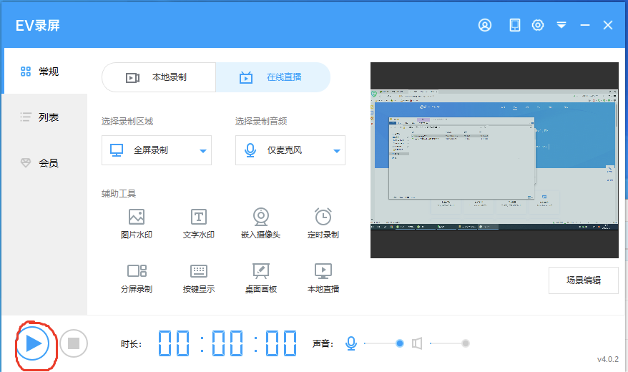Open the 按键显示 keystroke display tool
Screen dimensions: 628x372
[199, 278]
